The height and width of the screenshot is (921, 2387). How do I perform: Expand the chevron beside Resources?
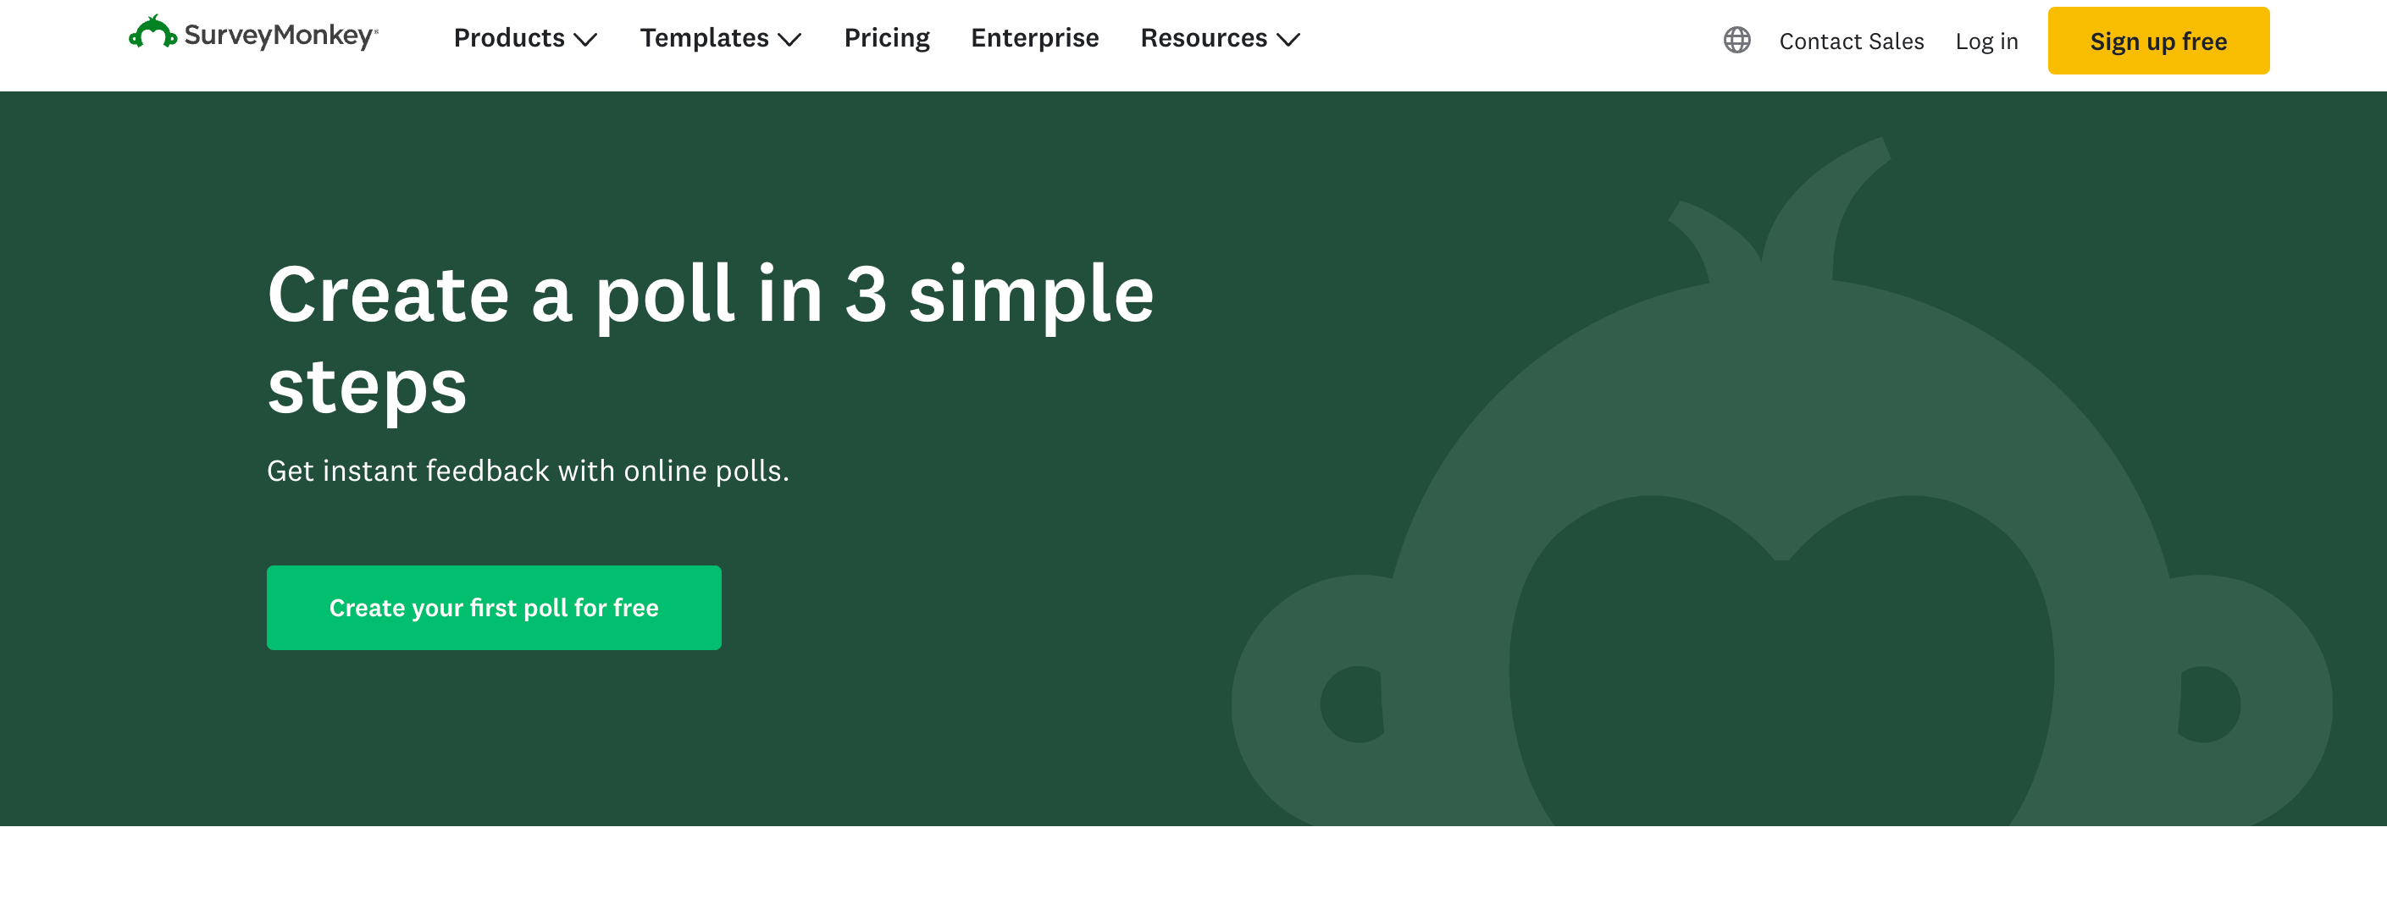click(x=1288, y=40)
